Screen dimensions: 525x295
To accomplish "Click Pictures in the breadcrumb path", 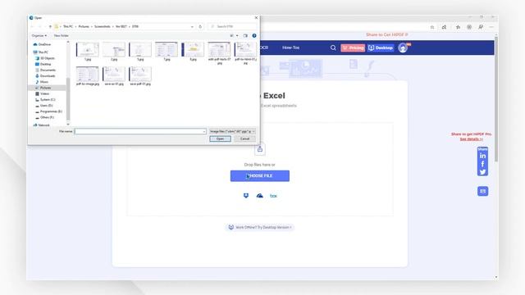I will 84,26.
